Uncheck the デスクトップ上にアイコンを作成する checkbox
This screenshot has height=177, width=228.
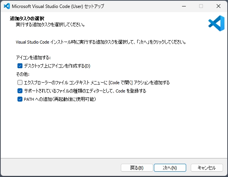[x=20, y=66]
